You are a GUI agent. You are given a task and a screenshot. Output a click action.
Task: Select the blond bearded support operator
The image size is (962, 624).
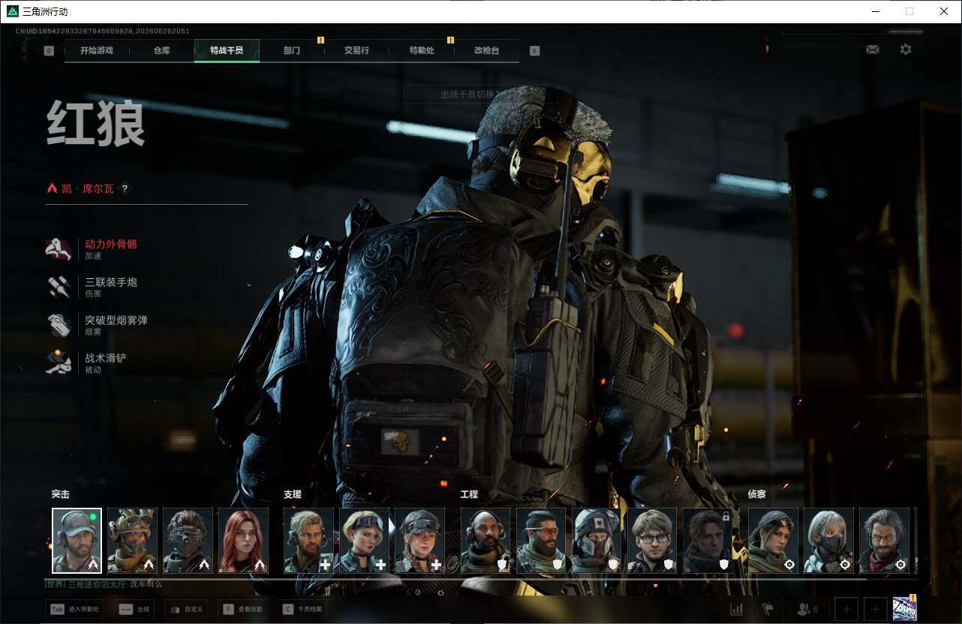308,541
